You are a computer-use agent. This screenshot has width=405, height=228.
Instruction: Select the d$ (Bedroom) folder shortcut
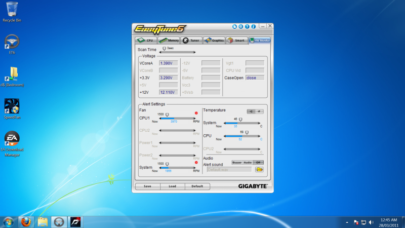pos(12,77)
